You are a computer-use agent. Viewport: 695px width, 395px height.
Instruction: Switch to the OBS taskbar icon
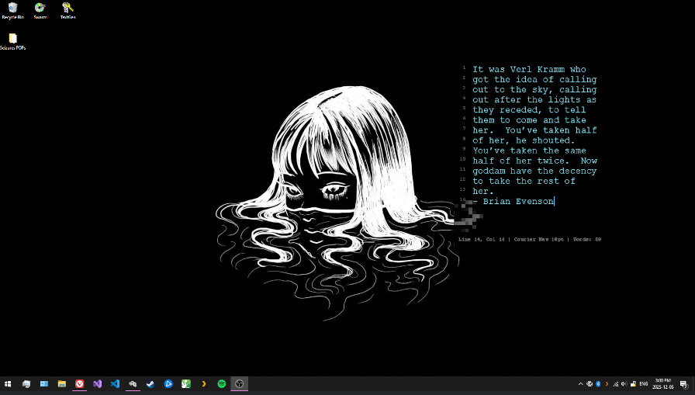[240, 384]
